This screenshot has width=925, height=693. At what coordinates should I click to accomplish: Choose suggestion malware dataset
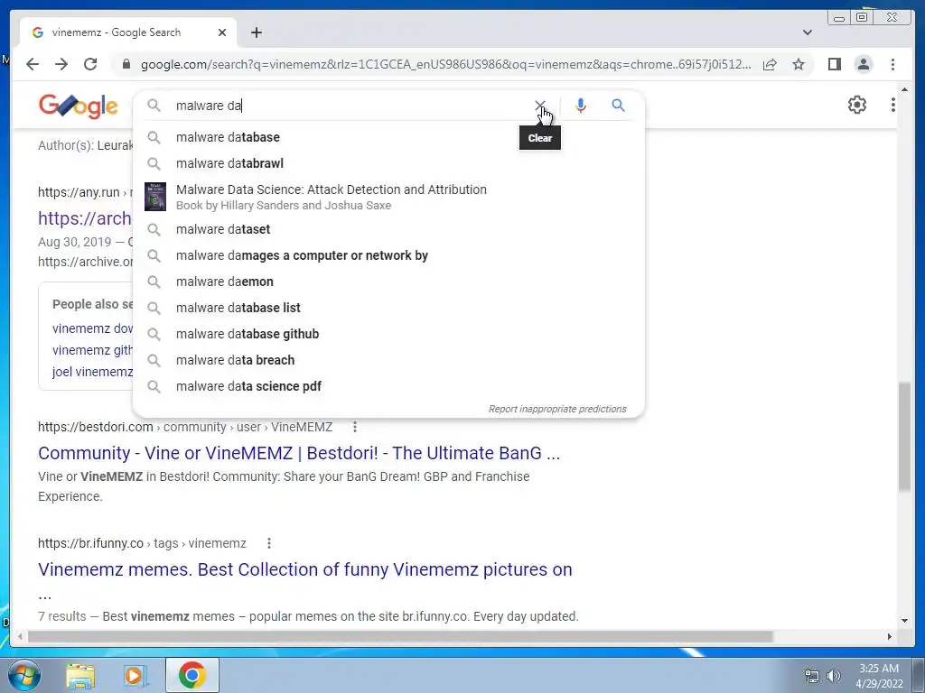coord(388,229)
